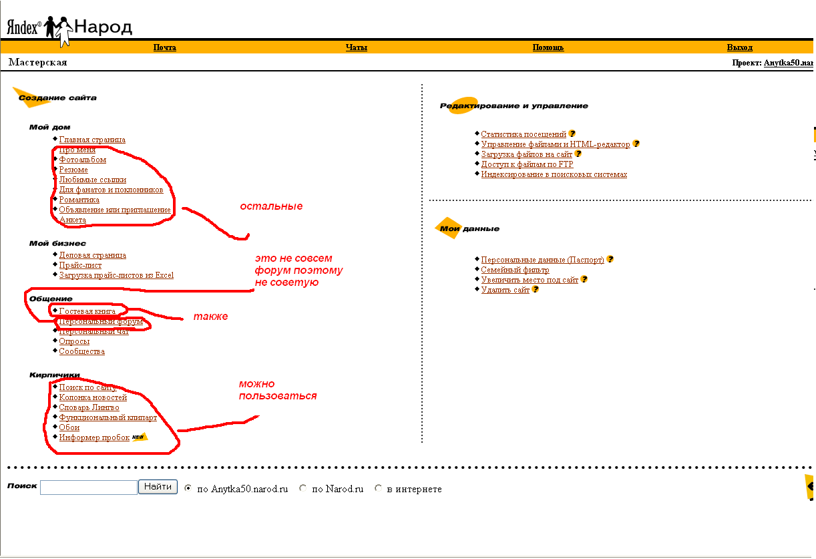
Task: Open Функциональный клипарт link
Action: click(x=108, y=417)
